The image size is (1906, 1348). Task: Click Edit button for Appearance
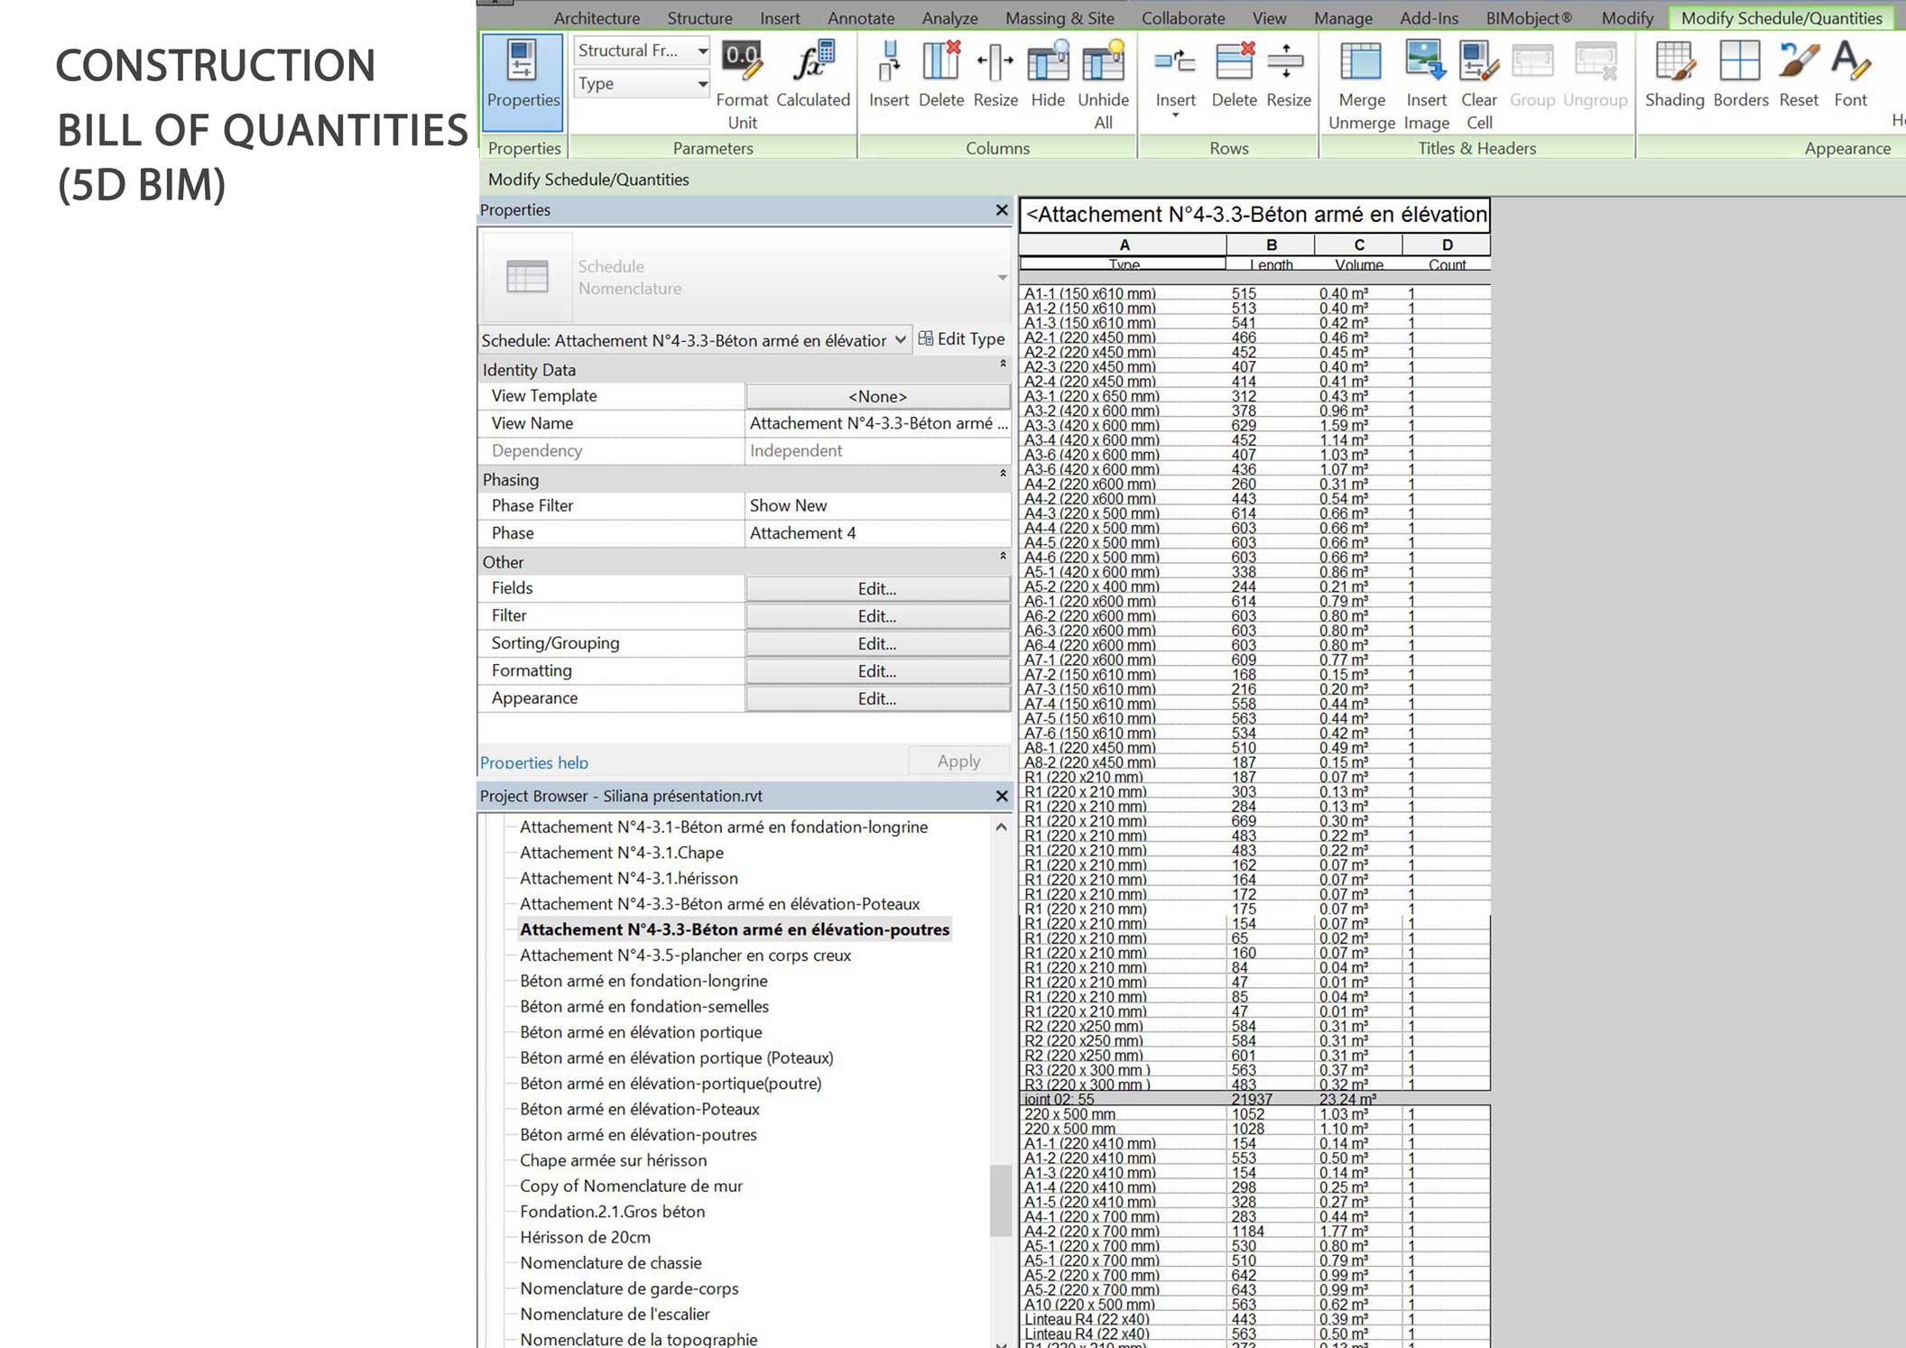click(877, 698)
